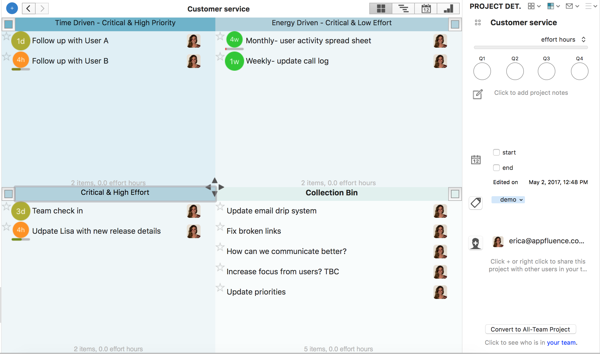Star the Team check in task
The image size is (600, 354).
coord(6,206)
